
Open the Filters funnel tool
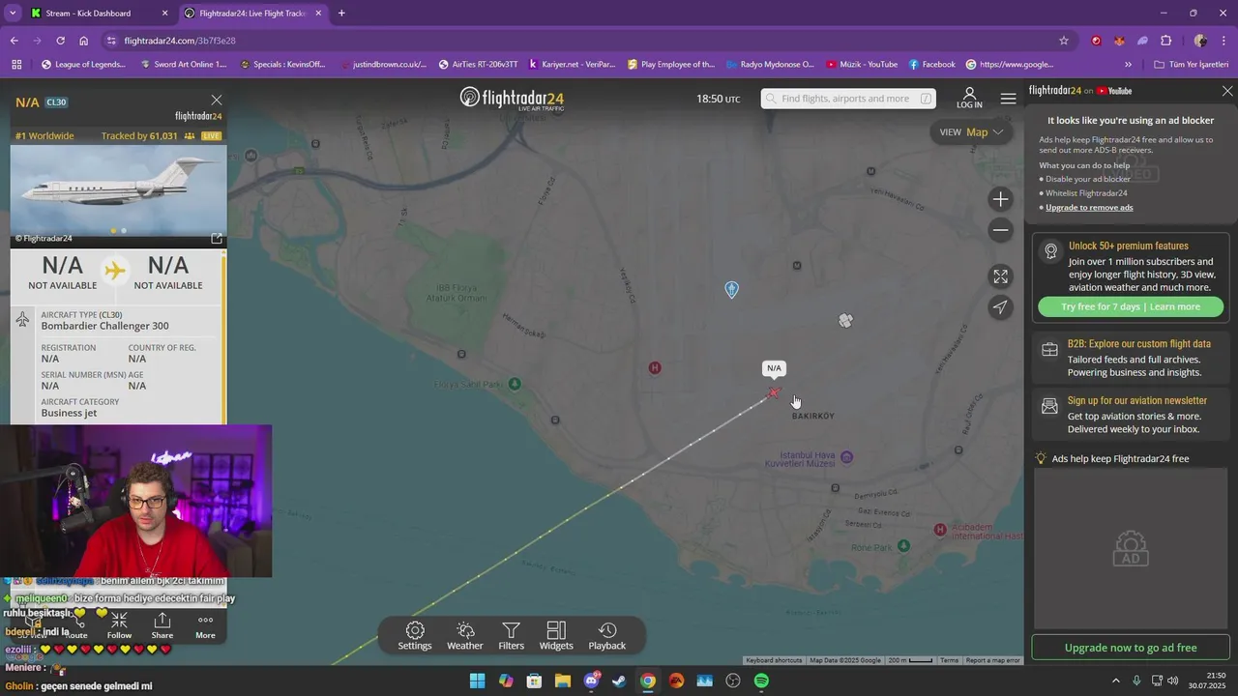pyautogui.click(x=512, y=636)
